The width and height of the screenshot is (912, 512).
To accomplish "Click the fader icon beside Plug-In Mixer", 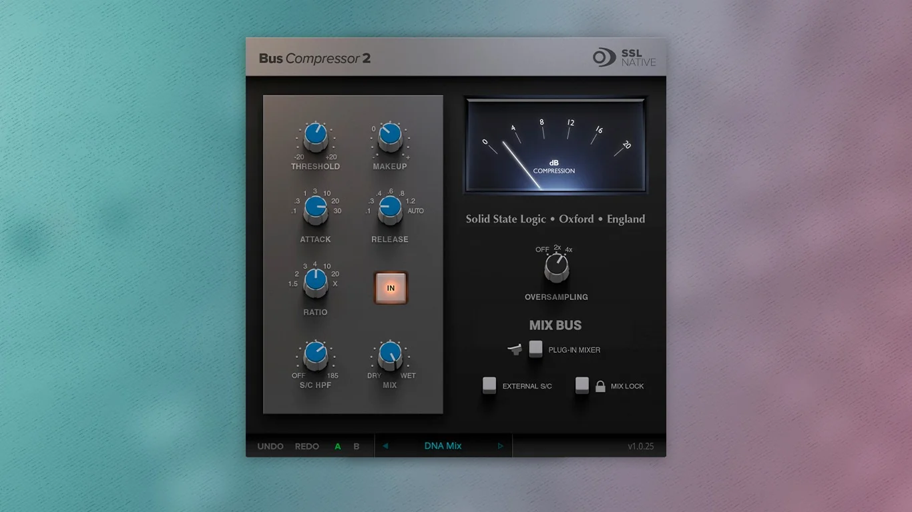I will click(514, 349).
